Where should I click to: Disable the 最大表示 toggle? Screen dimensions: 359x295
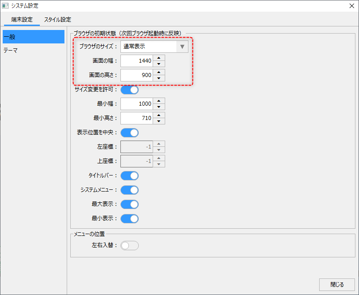click(x=129, y=204)
